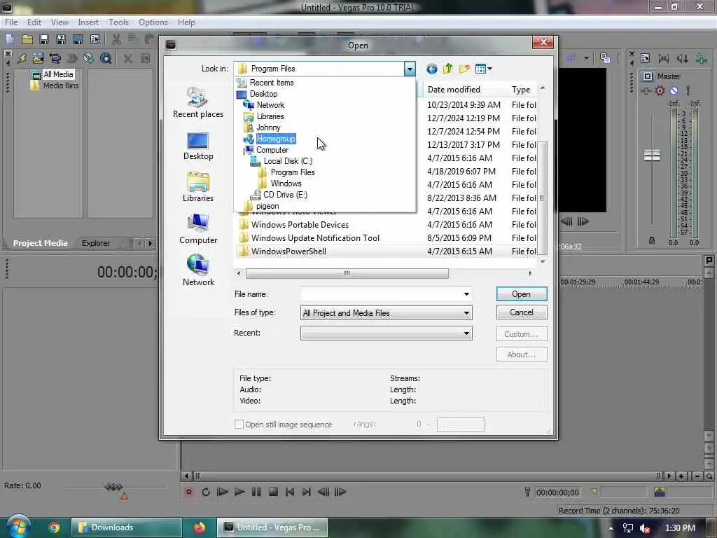Open Desktop shortcut in places sidebar
Screen dimensions: 717x538
(x=198, y=146)
